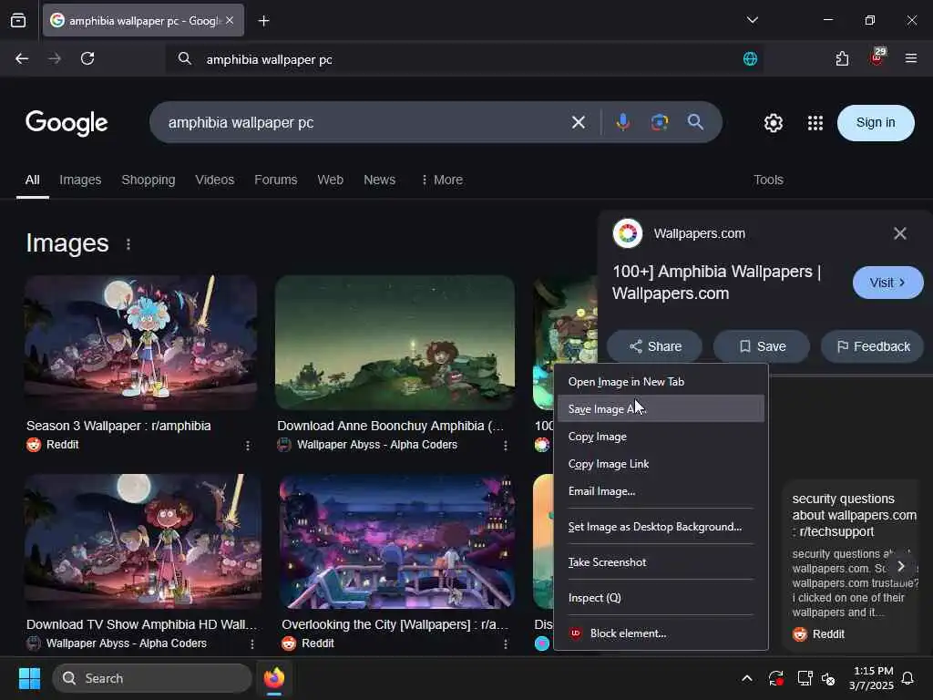The image size is (933, 700).
Task: Focus the Firefox address bar field
Action: [x=464, y=59]
